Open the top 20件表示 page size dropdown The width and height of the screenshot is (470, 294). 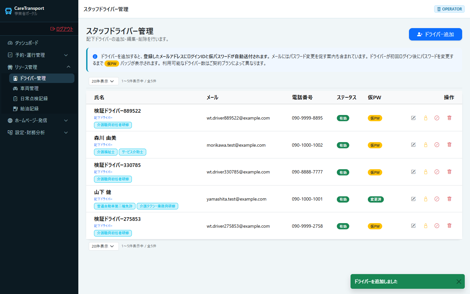tap(103, 81)
